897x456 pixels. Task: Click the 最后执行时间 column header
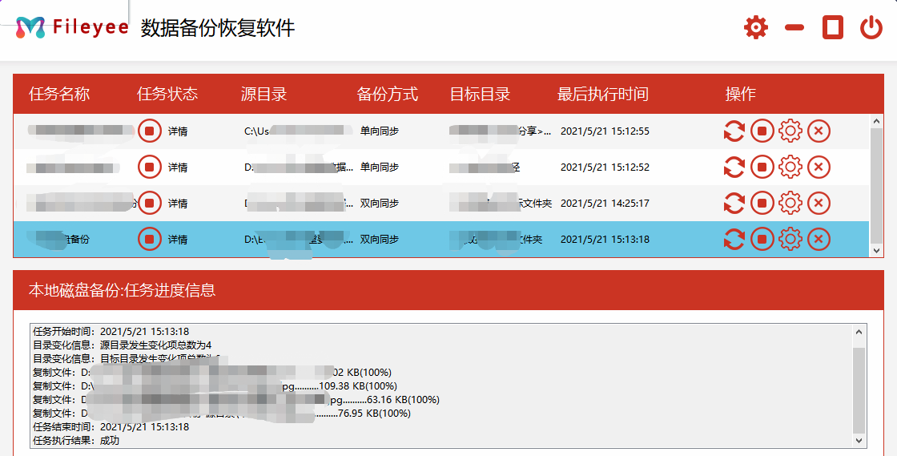(602, 94)
